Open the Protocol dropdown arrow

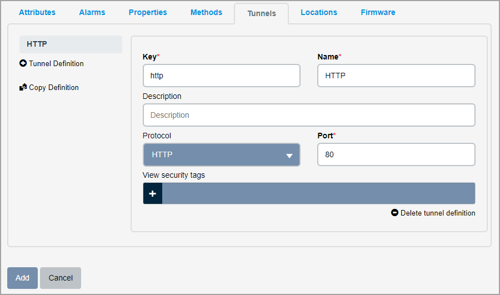tap(289, 156)
